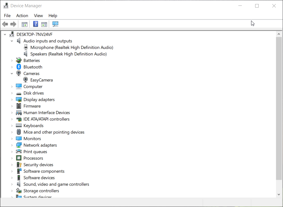This screenshot has width=283, height=207.
Task: Open the Action menu
Action: pos(22,16)
